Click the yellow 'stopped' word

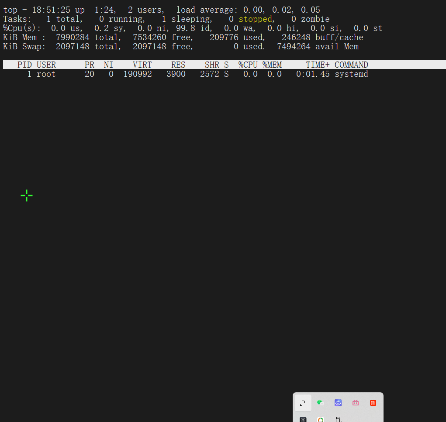(255, 19)
